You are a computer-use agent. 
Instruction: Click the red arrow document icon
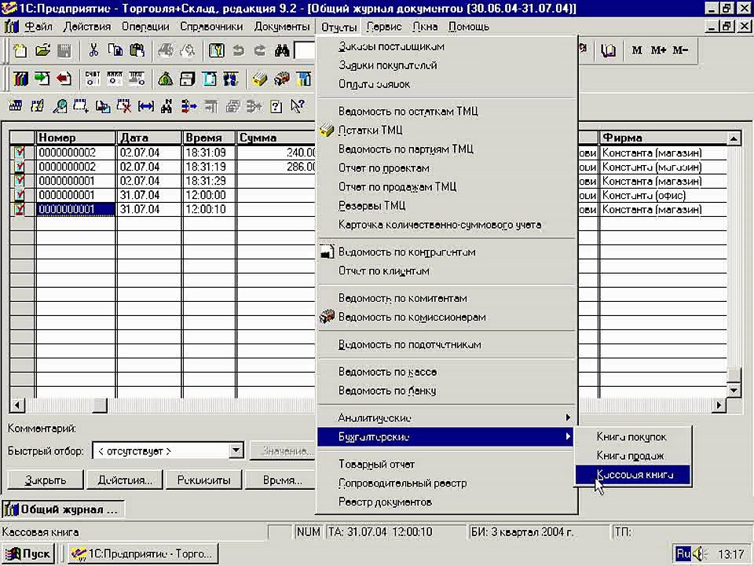[64, 79]
